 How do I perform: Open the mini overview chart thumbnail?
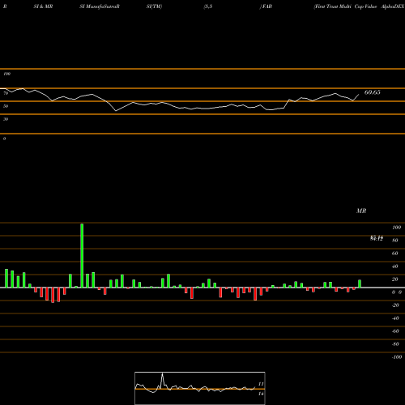coord(200,388)
